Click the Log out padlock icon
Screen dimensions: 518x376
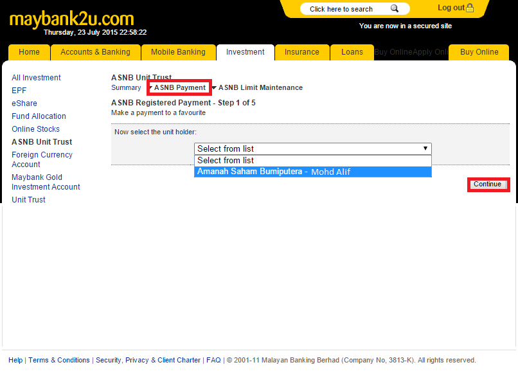pyautogui.click(x=470, y=8)
